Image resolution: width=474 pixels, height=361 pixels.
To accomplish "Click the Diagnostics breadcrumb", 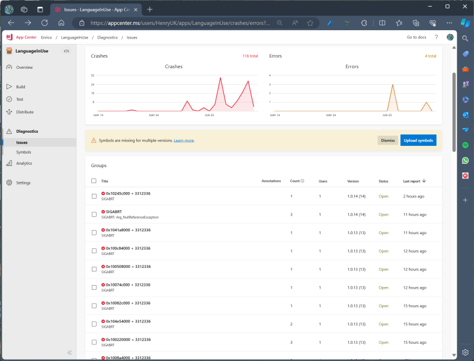I will click(x=108, y=37).
